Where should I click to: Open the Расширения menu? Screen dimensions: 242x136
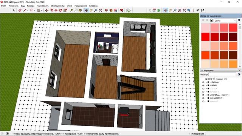[x=81, y=6]
